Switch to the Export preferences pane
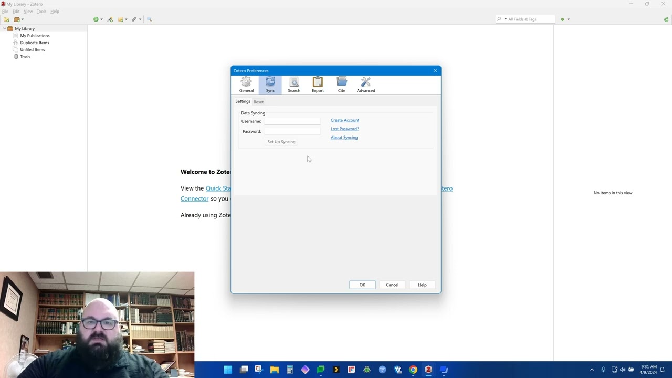The image size is (672, 378). pos(318,85)
